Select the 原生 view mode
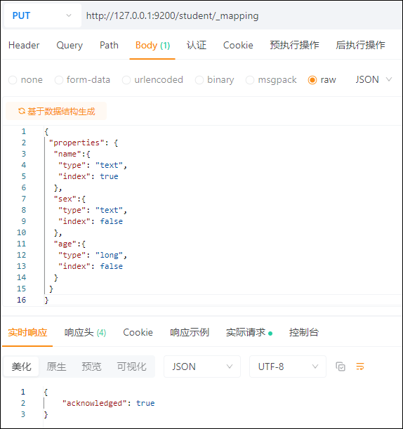Viewport: 403px width, 429px height. click(x=56, y=367)
